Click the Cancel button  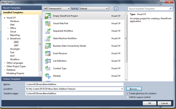165,103
